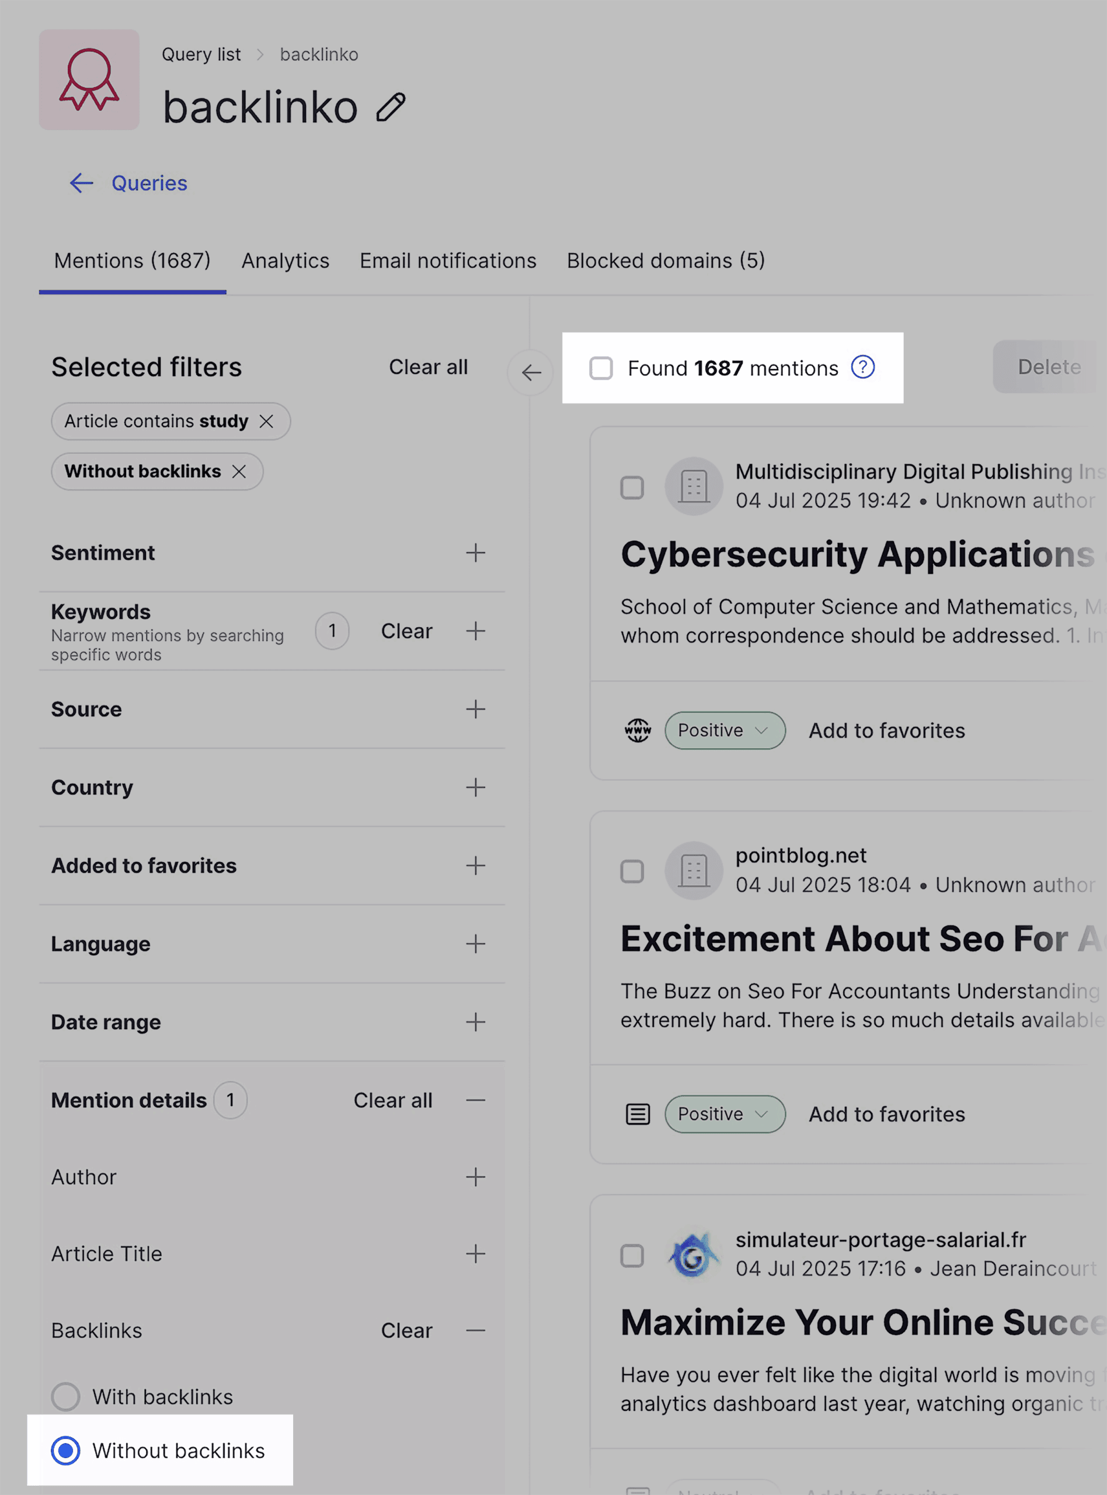Screen dimensions: 1107x1495
Task: Click the article source icon on Excitement About Seo card
Action: pos(638,1114)
